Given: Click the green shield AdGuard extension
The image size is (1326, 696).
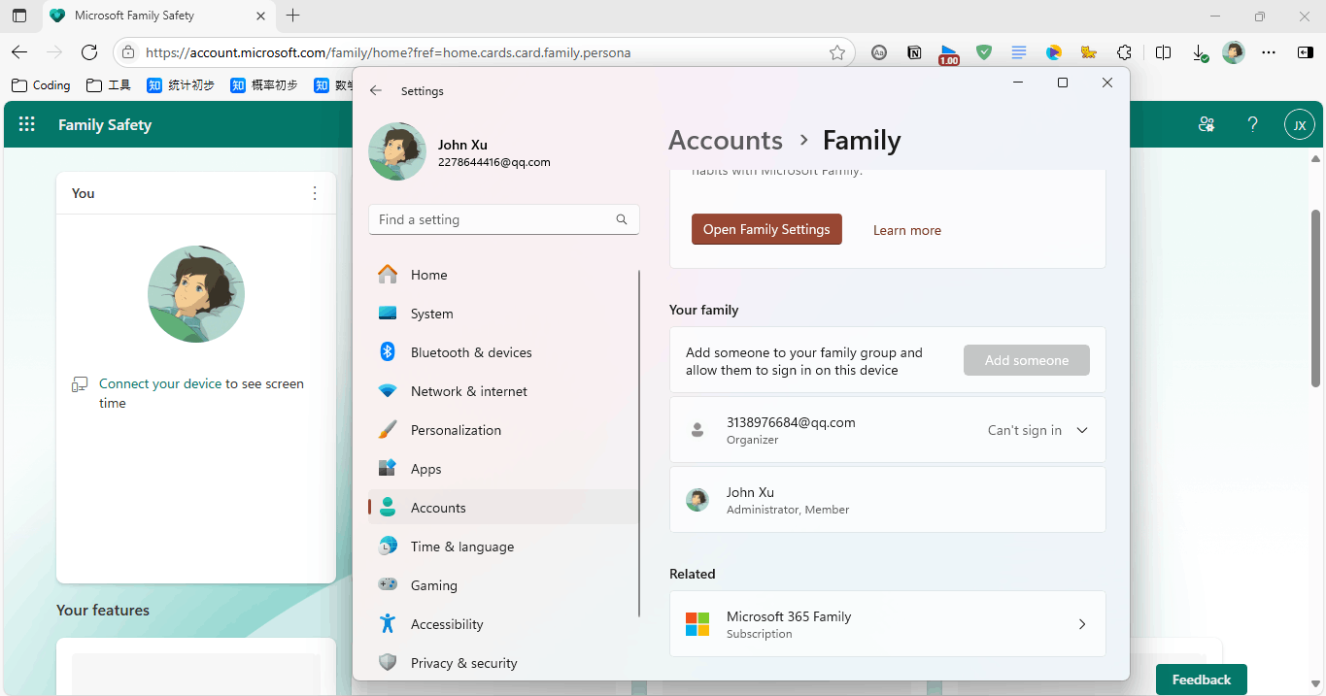Looking at the screenshot, I should point(984,52).
